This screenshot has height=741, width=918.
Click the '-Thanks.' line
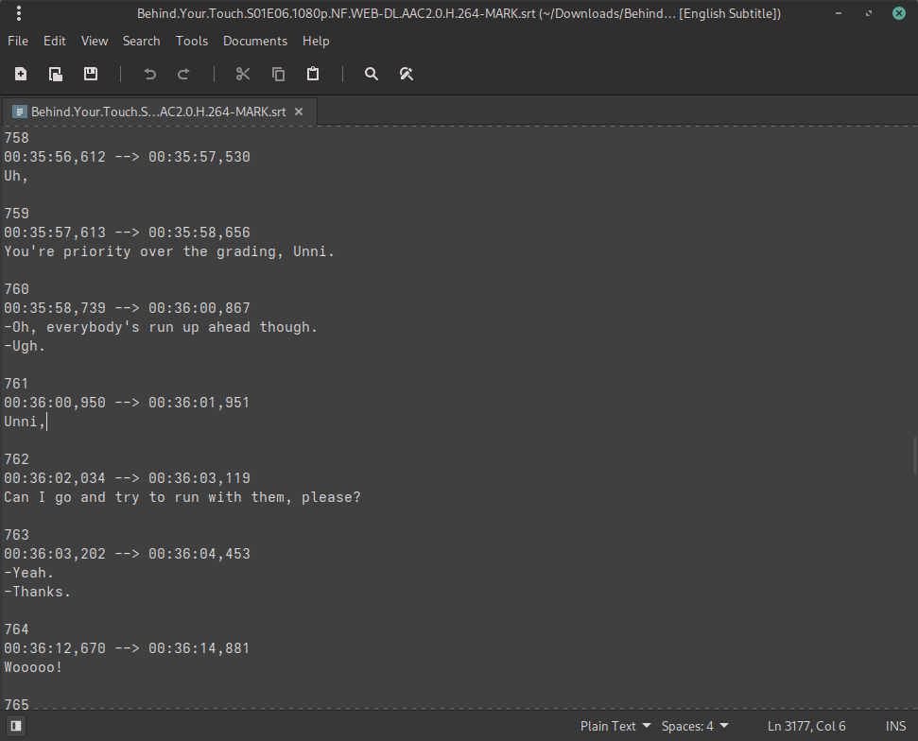[37, 592]
